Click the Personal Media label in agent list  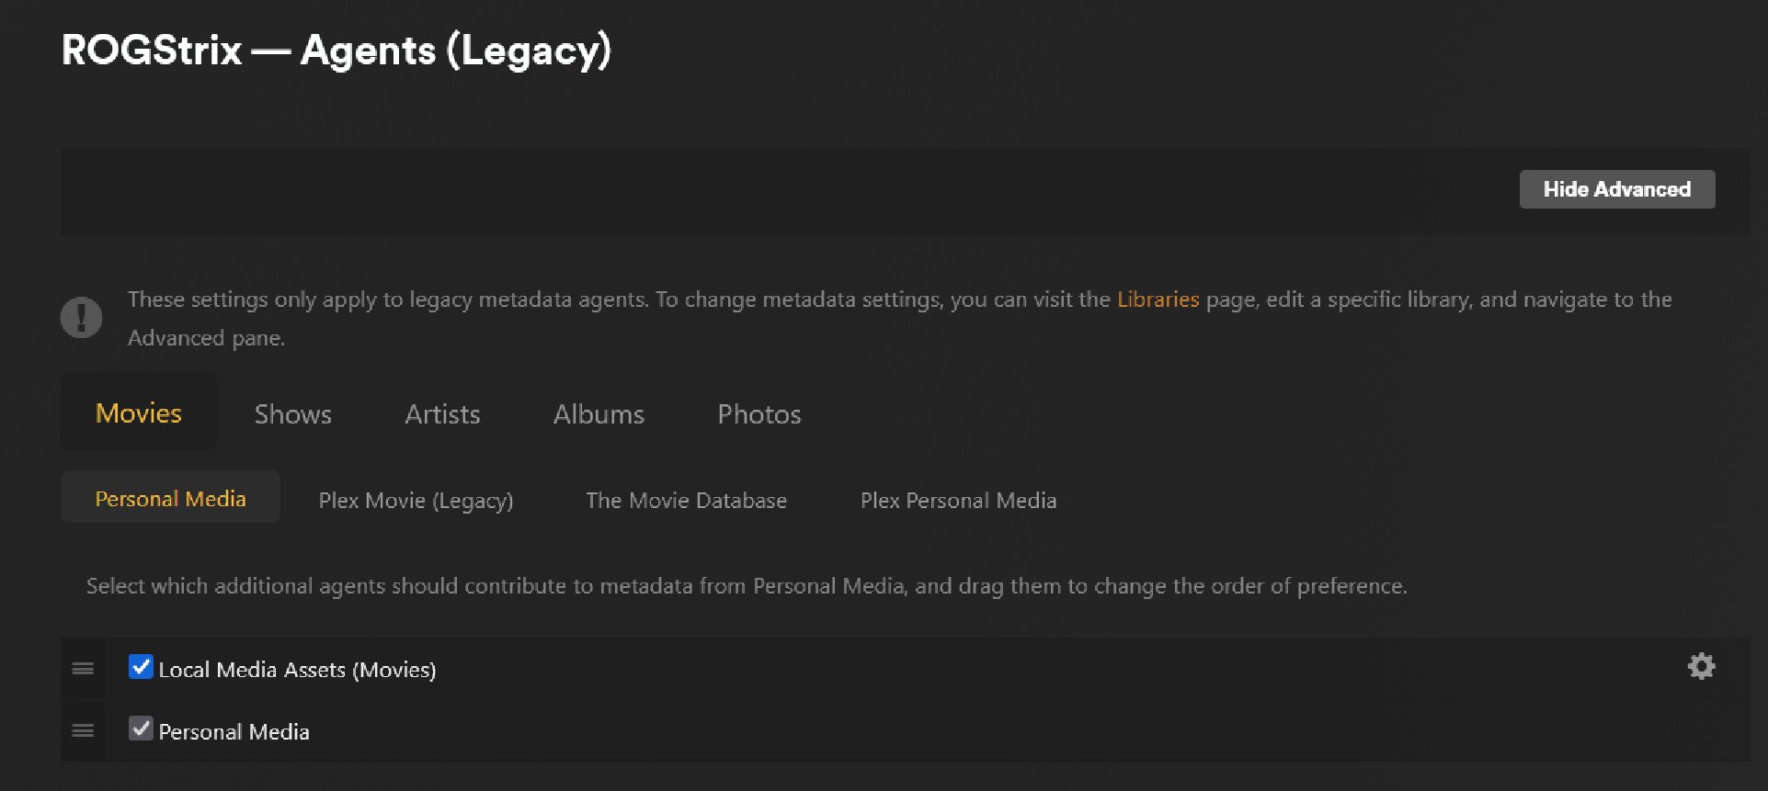(x=234, y=732)
